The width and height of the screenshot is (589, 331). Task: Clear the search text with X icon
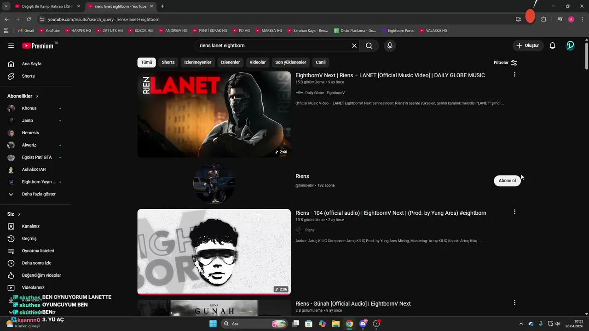coord(354,46)
